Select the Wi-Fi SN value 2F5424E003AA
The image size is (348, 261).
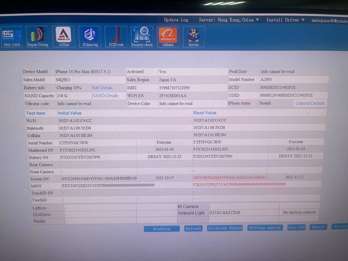173,95
